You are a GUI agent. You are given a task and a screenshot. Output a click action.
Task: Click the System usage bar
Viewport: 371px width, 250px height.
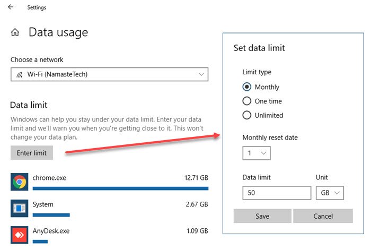coord(51,214)
